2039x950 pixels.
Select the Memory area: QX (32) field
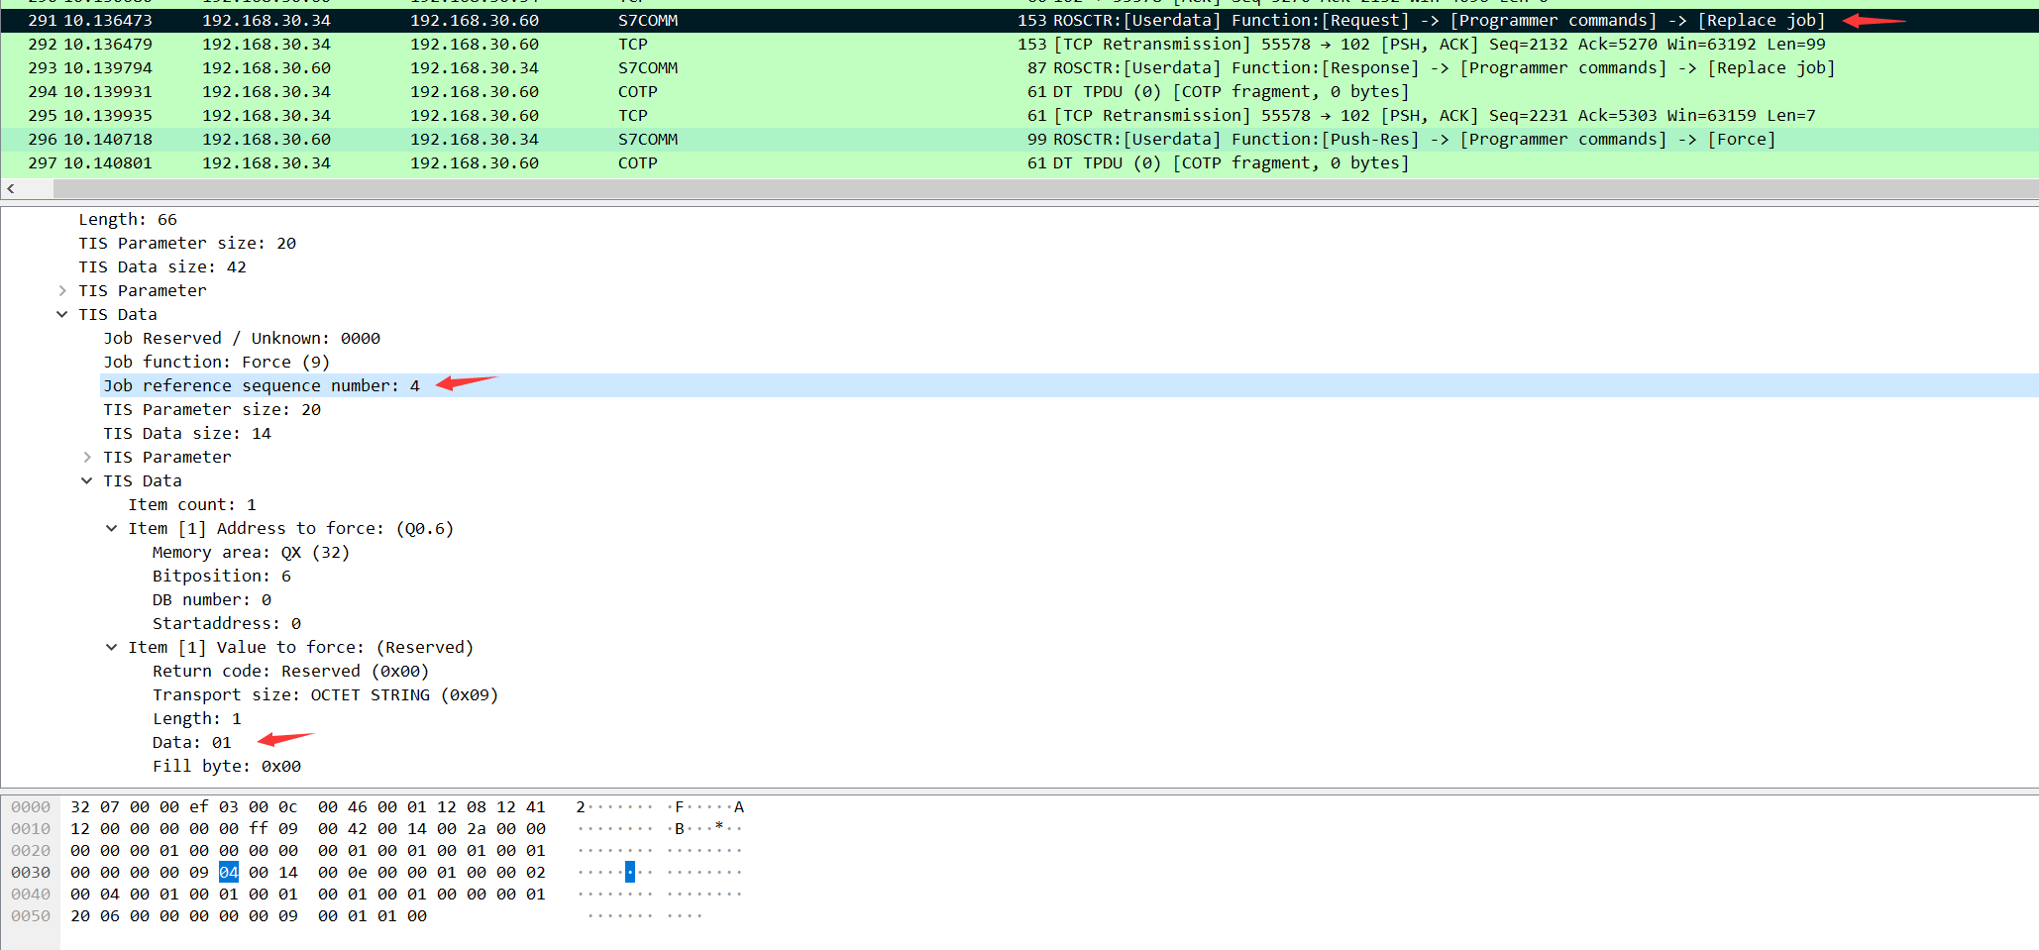[251, 553]
